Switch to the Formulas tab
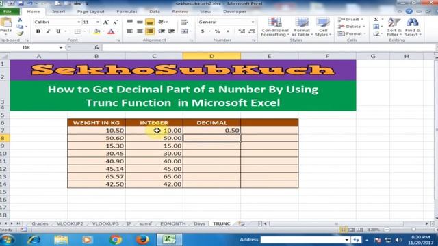This screenshot has height=246, width=438. coord(127,12)
